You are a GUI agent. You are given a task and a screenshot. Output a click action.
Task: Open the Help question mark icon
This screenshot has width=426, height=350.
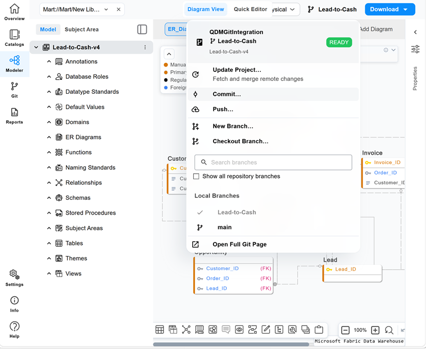click(x=14, y=327)
